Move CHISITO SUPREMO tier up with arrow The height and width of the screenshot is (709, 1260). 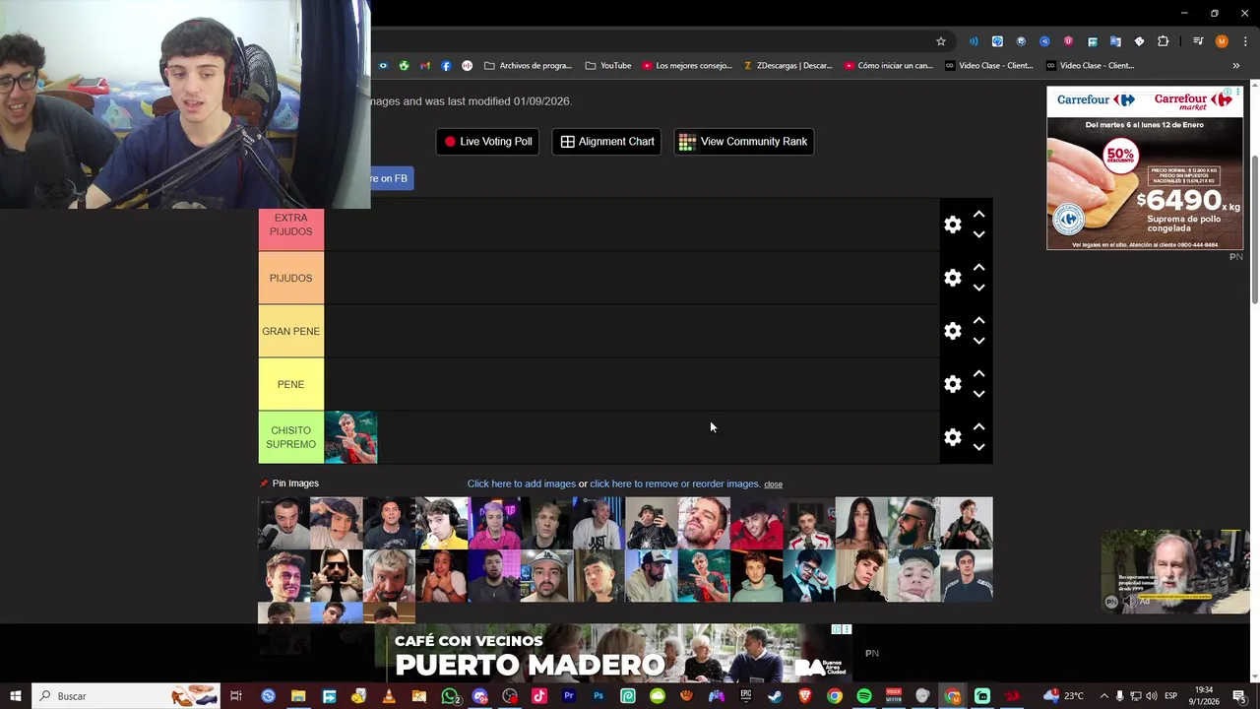point(978,426)
